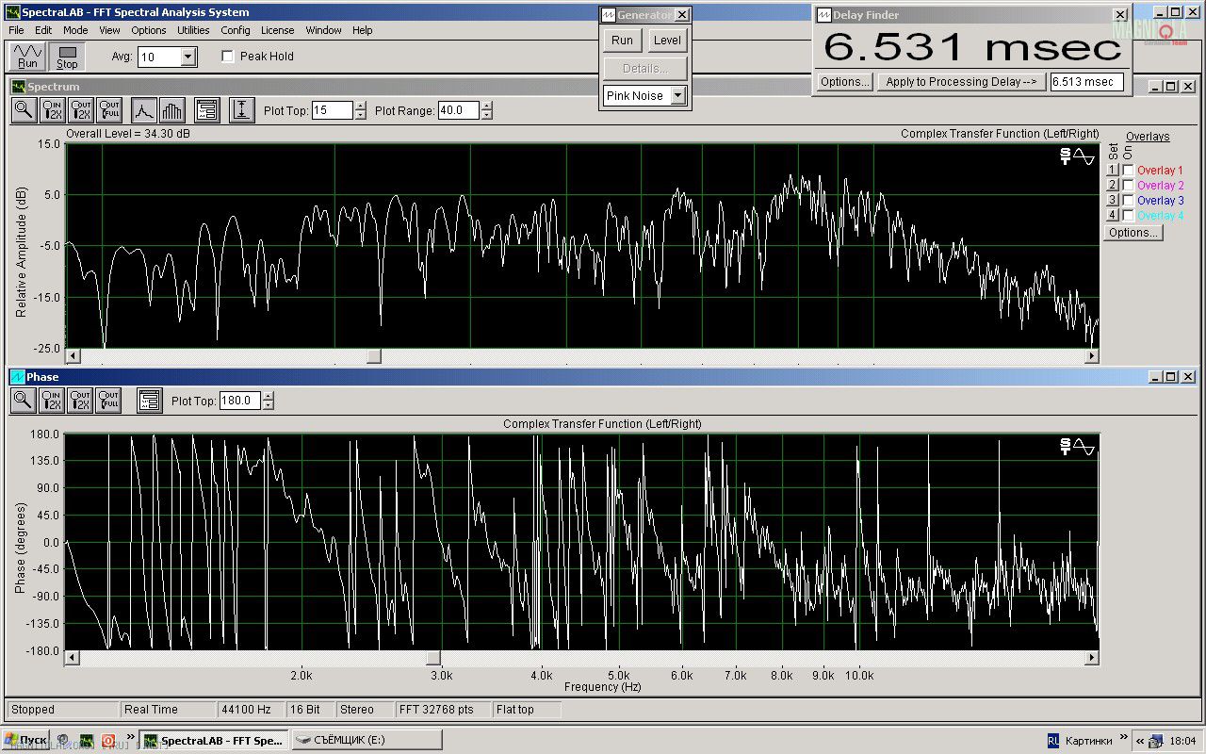Open the Edit menu
1206x754 pixels.
43,30
